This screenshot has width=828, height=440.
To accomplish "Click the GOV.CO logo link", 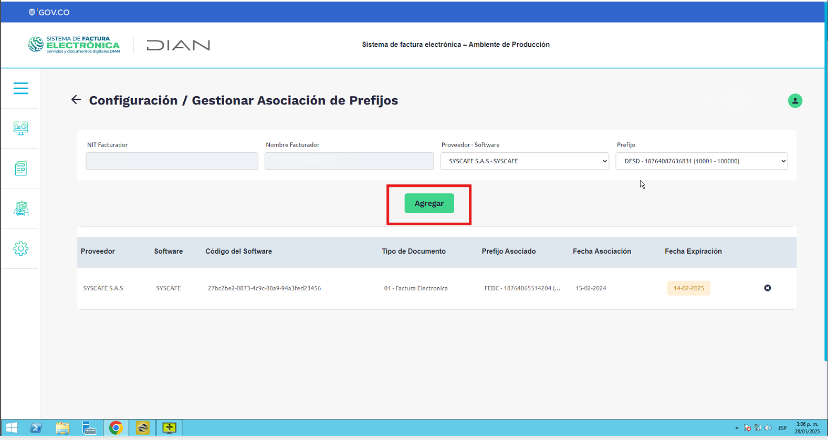I will tap(49, 12).
